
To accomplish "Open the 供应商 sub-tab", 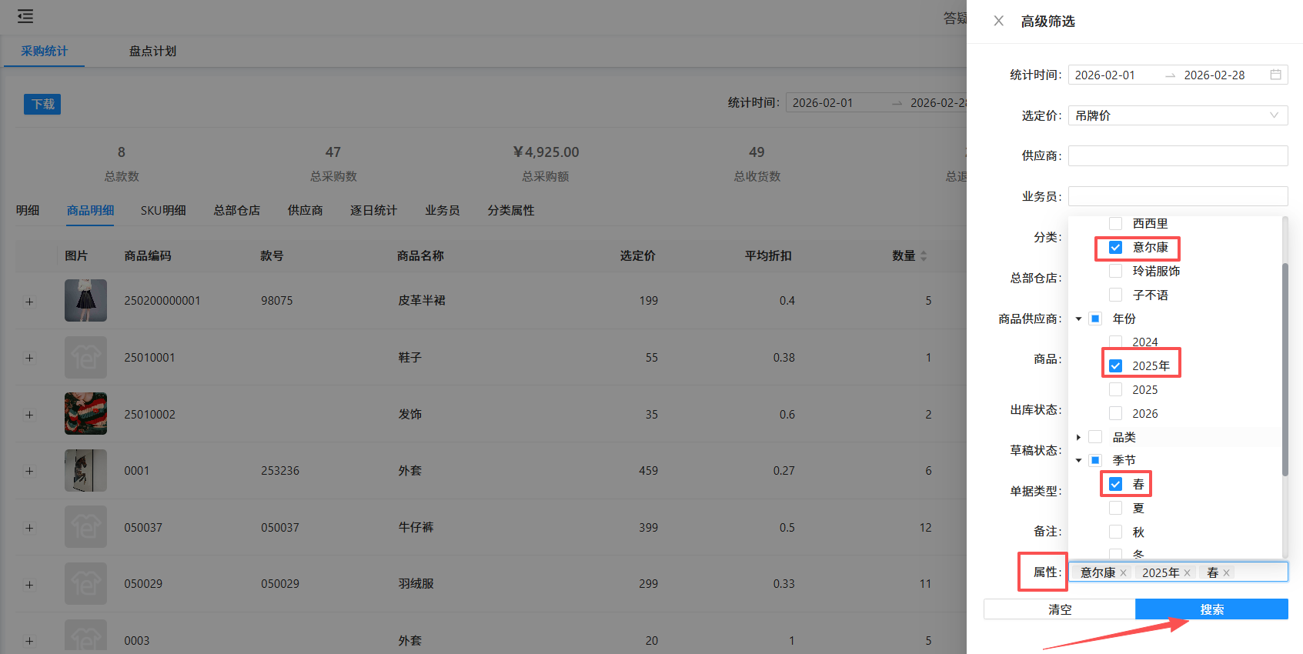I will [x=306, y=210].
